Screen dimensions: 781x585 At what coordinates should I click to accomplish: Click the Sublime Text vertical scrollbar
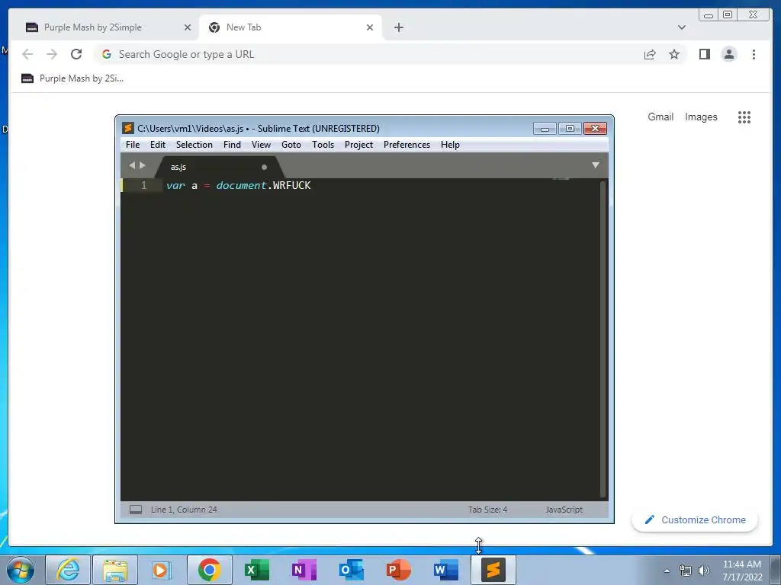pos(603,338)
